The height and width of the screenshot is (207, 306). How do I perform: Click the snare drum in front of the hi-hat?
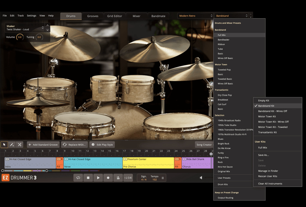tap(83, 125)
